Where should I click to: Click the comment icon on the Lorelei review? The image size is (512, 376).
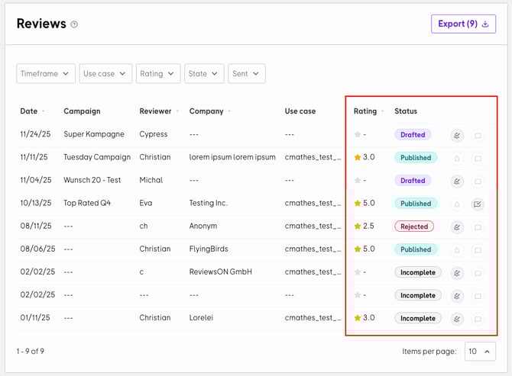pyautogui.click(x=478, y=319)
